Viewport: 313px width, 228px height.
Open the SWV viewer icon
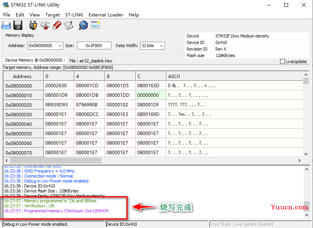tap(95, 26)
